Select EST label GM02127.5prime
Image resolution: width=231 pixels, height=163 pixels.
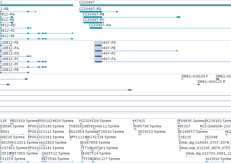(106, 159)
